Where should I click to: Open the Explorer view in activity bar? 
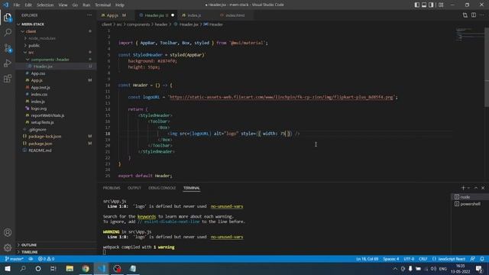click(8, 18)
